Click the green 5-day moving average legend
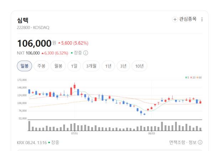Screen dimensions: 214x151 point(187,78)
